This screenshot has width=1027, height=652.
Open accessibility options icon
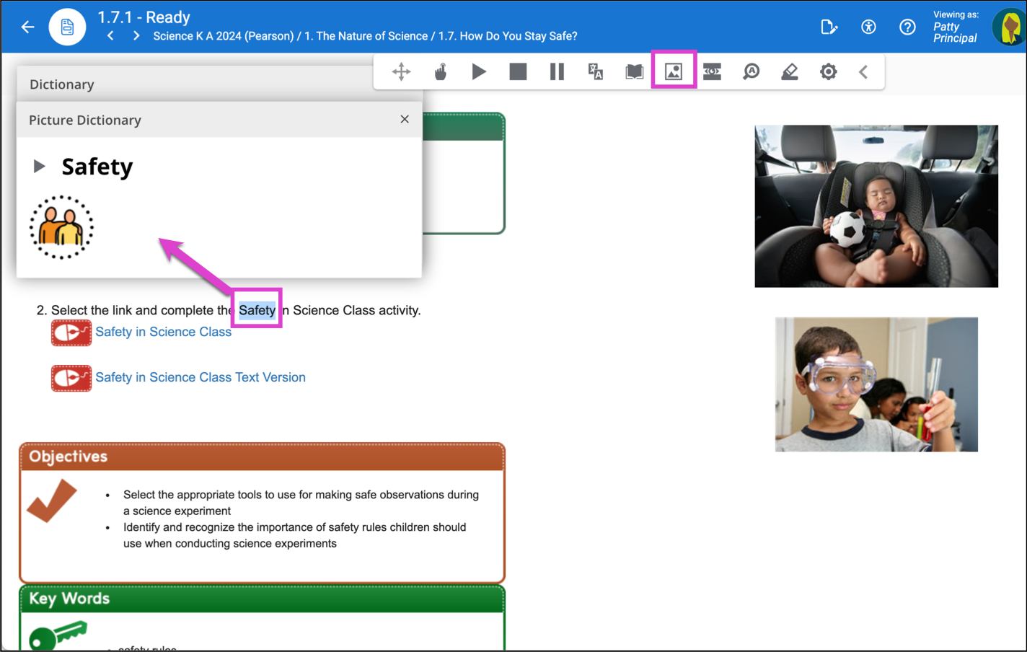pos(868,27)
